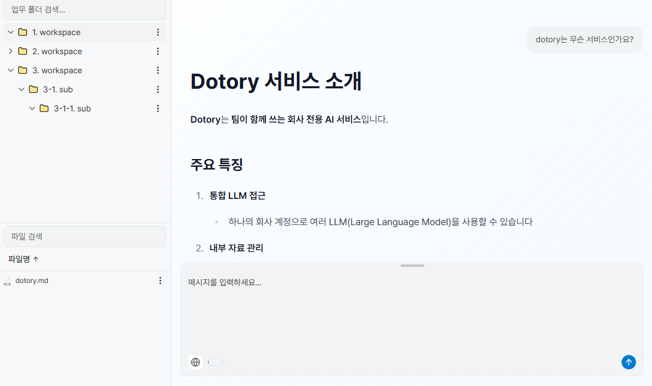Select the 3-1-1. sub folder label

pos(72,108)
